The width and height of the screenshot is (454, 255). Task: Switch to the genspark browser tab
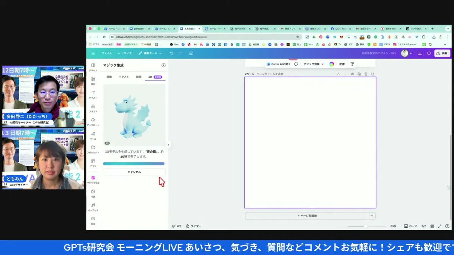[x=139, y=29]
